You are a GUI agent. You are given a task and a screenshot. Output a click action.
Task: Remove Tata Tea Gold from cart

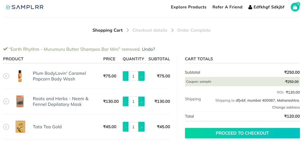click(x=6, y=127)
